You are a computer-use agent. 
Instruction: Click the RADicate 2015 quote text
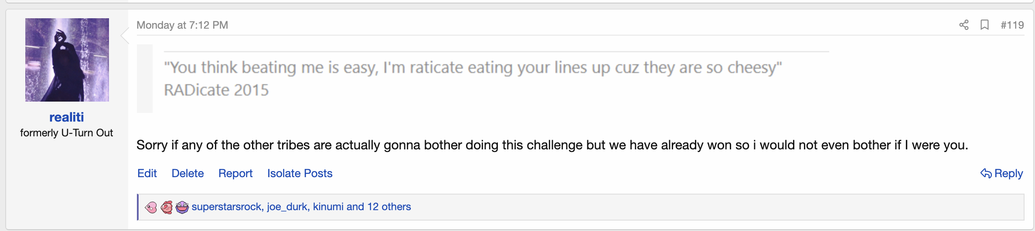point(216,90)
